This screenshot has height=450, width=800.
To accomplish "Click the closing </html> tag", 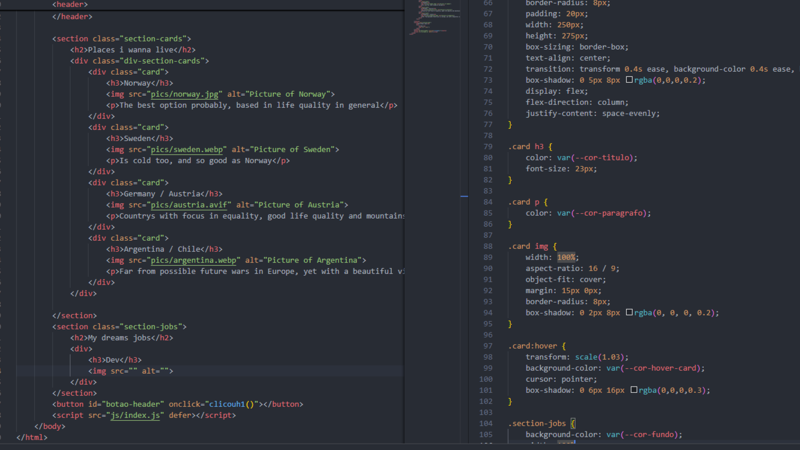I will click(x=32, y=437).
